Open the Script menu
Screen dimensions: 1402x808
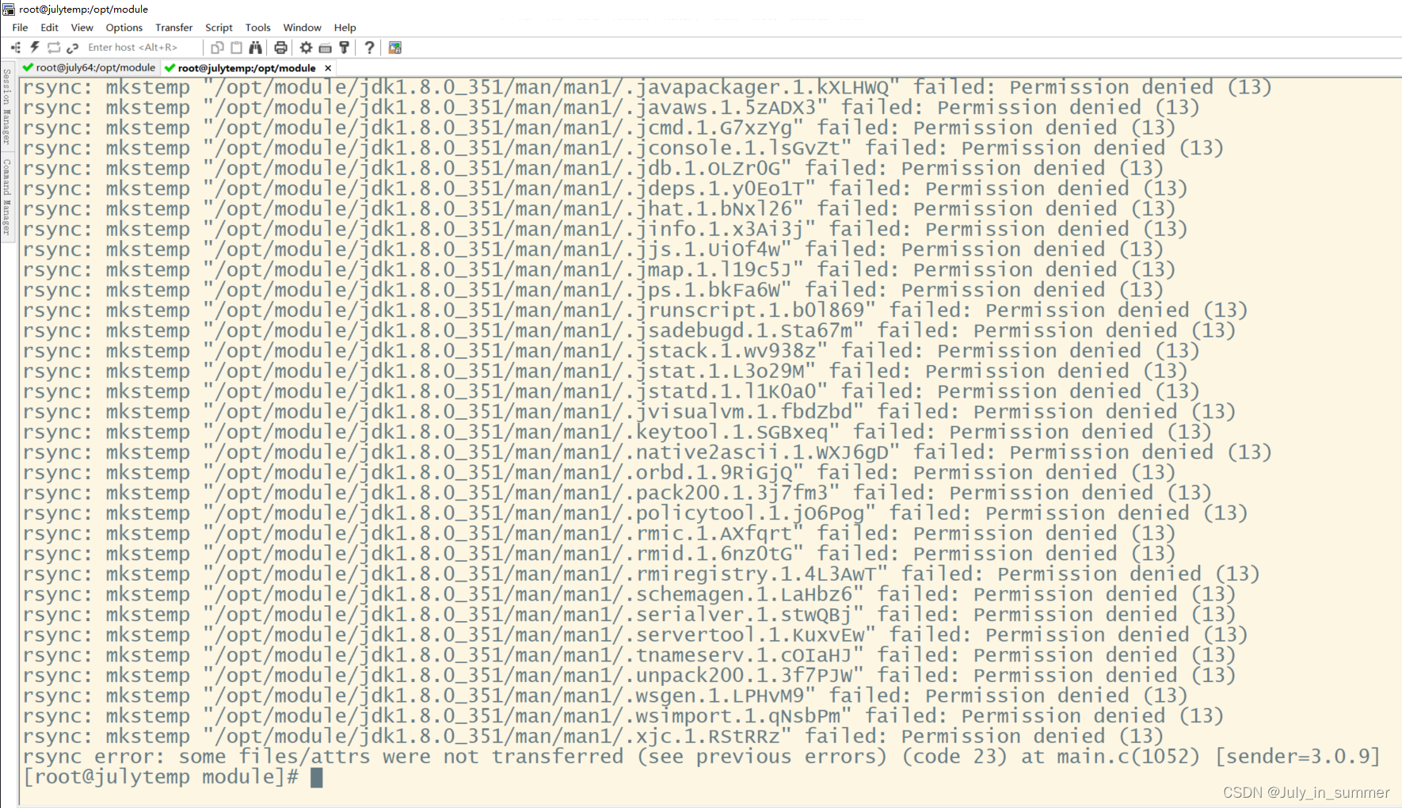tap(219, 28)
